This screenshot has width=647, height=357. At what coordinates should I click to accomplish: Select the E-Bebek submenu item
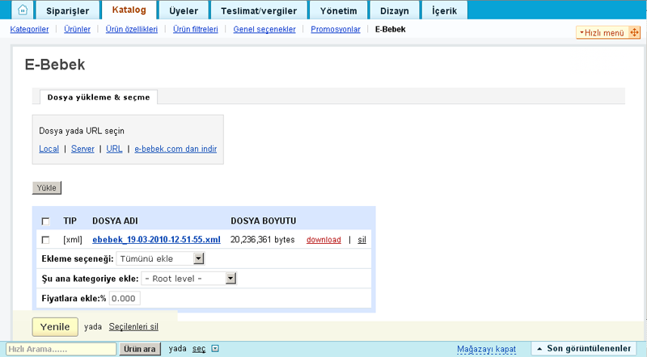click(x=391, y=29)
